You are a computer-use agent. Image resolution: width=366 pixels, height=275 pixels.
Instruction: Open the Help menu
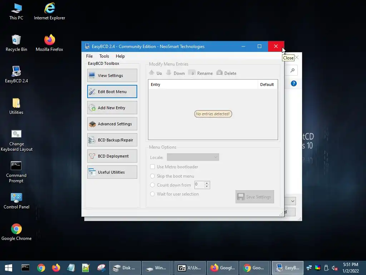pos(120,56)
